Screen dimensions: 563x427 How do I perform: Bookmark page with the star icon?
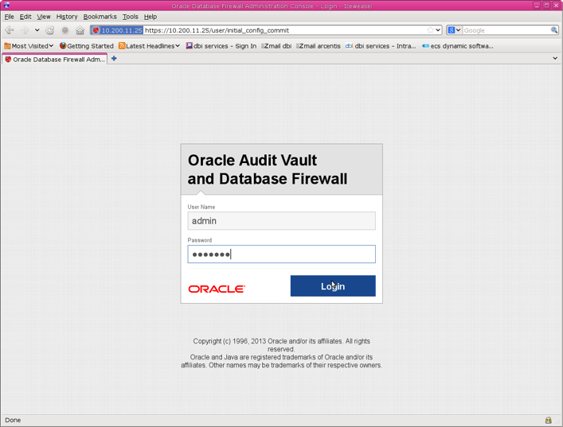click(430, 30)
